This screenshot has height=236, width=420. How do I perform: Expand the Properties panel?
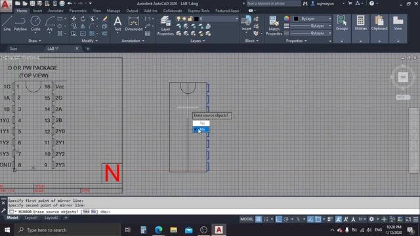(x=296, y=41)
